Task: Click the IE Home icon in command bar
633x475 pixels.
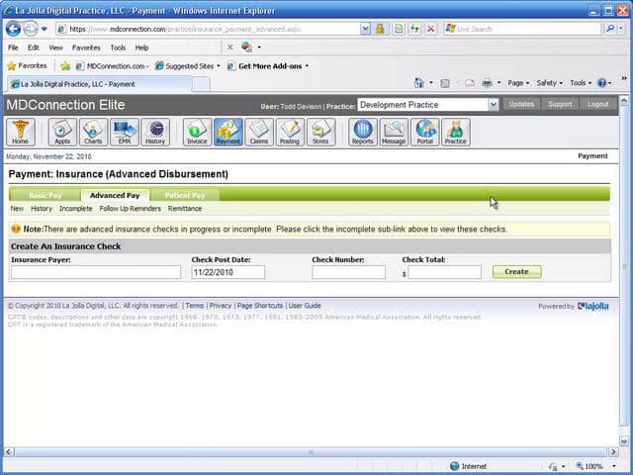Action: [419, 83]
